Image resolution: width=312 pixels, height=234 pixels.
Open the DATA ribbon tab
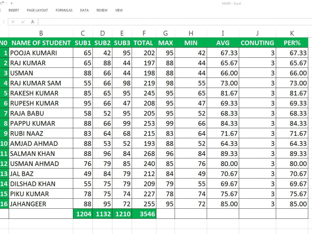pyautogui.click(x=84, y=10)
